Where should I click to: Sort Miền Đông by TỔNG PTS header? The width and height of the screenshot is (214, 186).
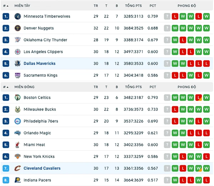pos(133,87)
